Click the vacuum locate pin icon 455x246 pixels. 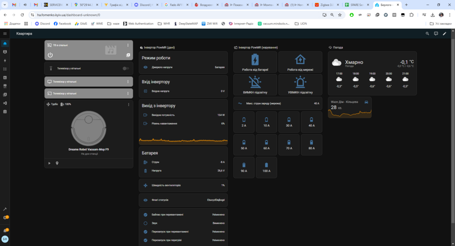click(57, 163)
